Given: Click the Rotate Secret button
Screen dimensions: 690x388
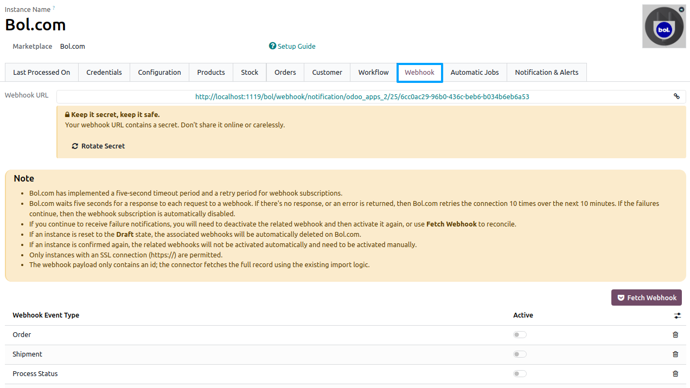Looking at the screenshot, I should (98, 146).
